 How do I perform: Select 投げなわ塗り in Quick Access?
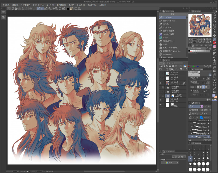(173, 54)
